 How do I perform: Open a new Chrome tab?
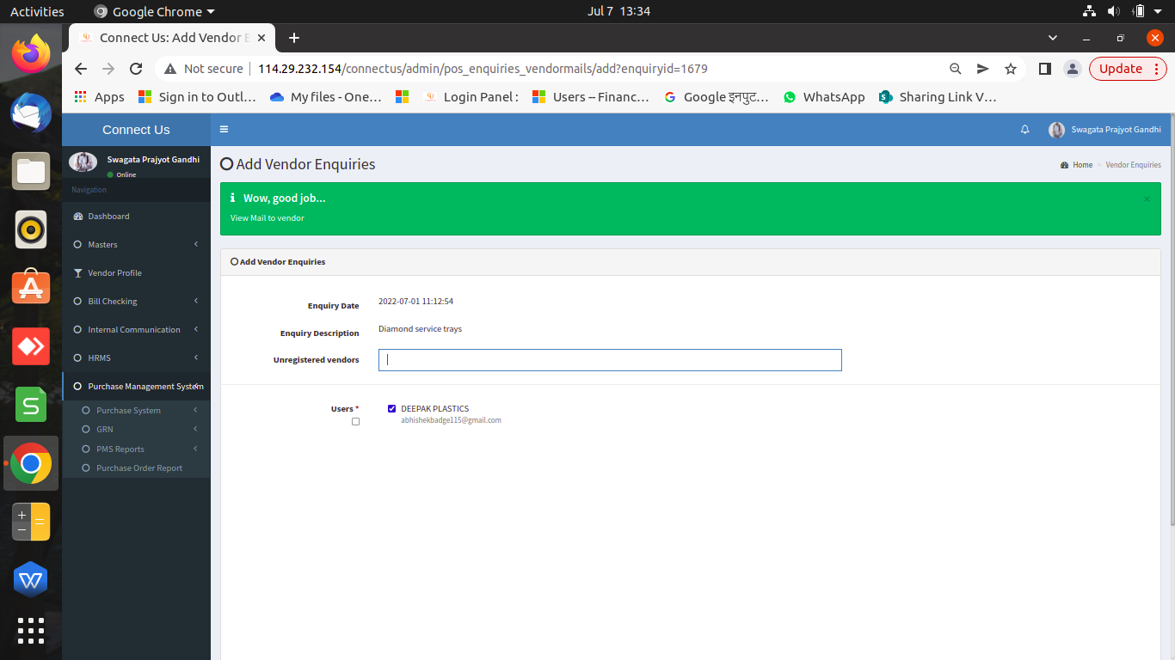pos(294,38)
